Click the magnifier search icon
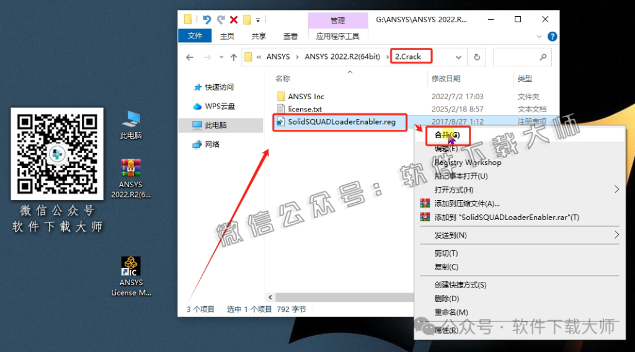The height and width of the screenshot is (352, 635). [x=543, y=58]
